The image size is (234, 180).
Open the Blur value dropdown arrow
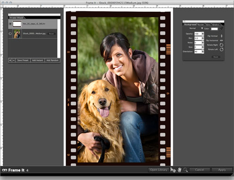(203, 38)
